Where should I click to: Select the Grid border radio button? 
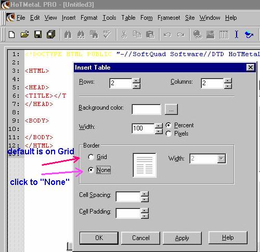click(91, 157)
